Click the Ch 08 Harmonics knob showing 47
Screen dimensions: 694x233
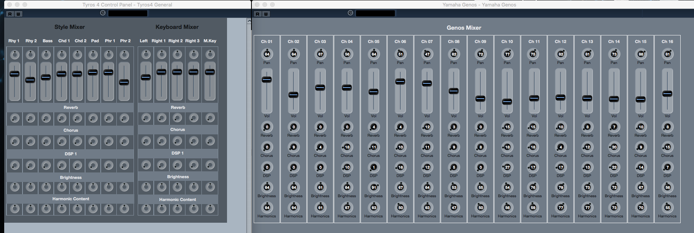(454, 207)
